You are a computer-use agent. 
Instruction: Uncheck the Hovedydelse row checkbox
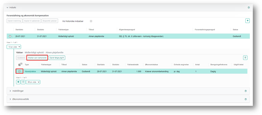pyautogui.click(x=19, y=71)
